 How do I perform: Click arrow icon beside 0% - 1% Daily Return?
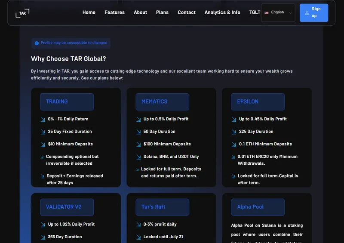(x=43, y=119)
